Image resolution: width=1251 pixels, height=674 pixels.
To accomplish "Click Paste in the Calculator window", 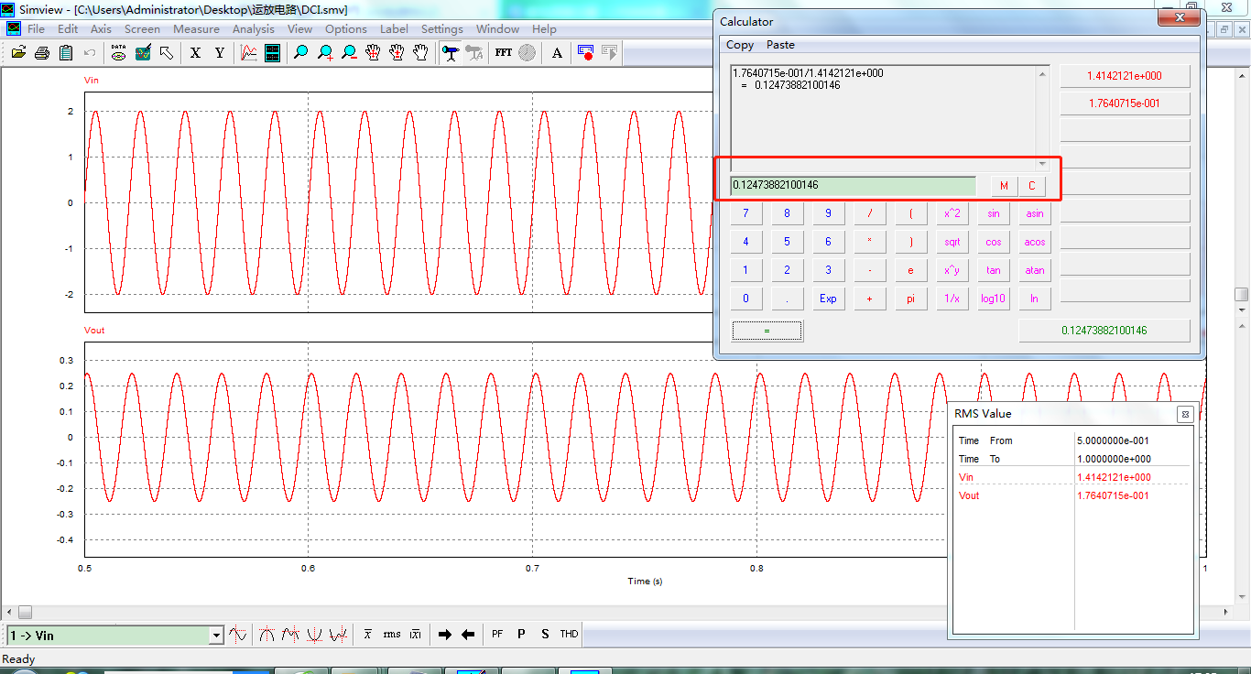I will (x=780, y=45).
